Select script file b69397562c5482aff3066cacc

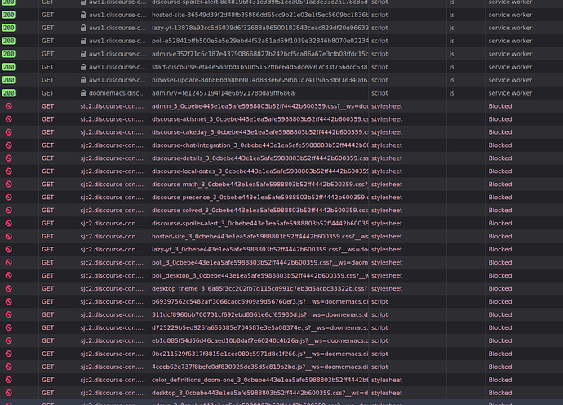click(259, 301)
